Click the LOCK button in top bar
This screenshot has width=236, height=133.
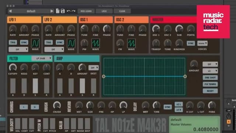[104, 11]
